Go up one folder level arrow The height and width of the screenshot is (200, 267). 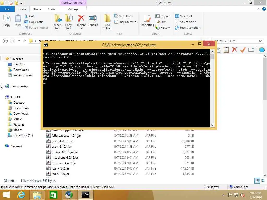click(x=25, y=41)
